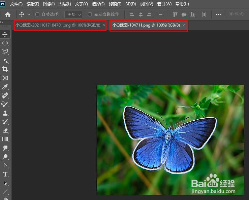Open the 编辑(E) menu

tap(33, 4)
